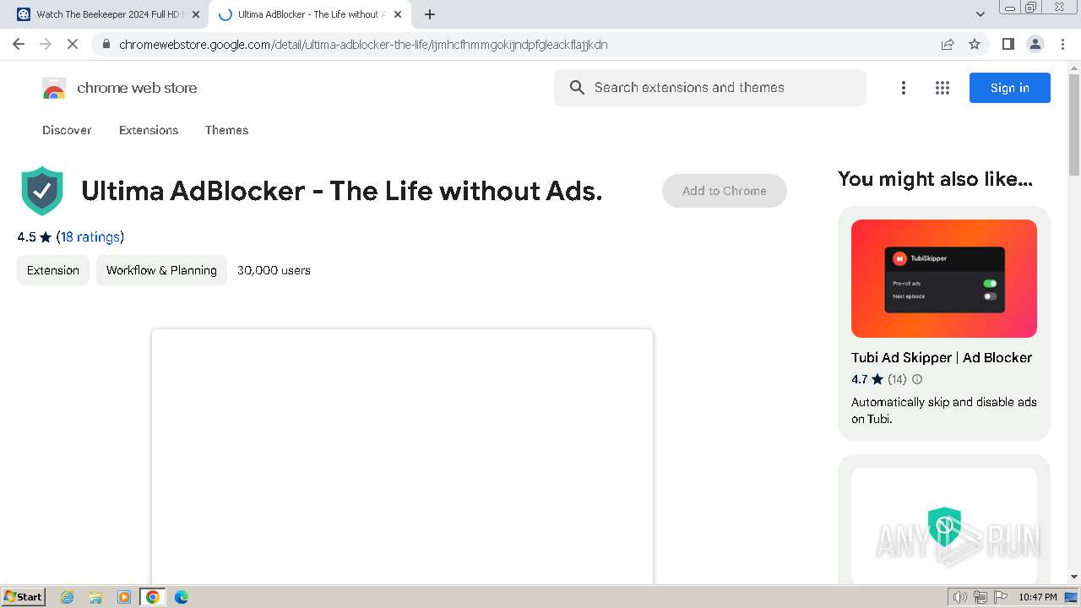The height and width of the screenshot is (608, 1081).
Task: Click the Ultima AdBlocker shield icon
Action: 42,191
